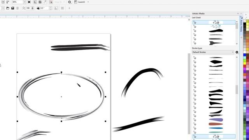Click the stroke width spinner arrows
This screenshot has width=249, height=140.
(x=51, y=8)
